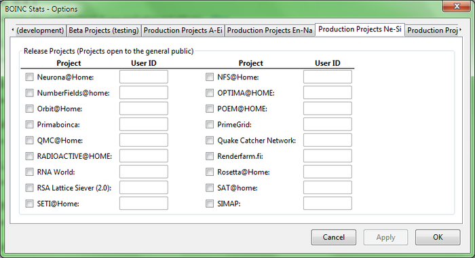Image resolution: width=475 pixels, height=258 pixels.
Task: Toggle the QMC@Home checkbox
Action: [x=29, y=140]
